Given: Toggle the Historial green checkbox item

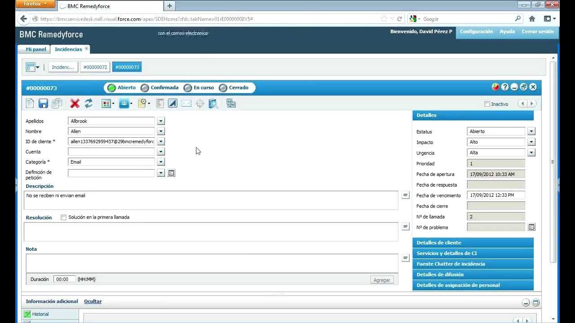Looking at the screenshot, I should pyautogui.click(x=27, y=314).
